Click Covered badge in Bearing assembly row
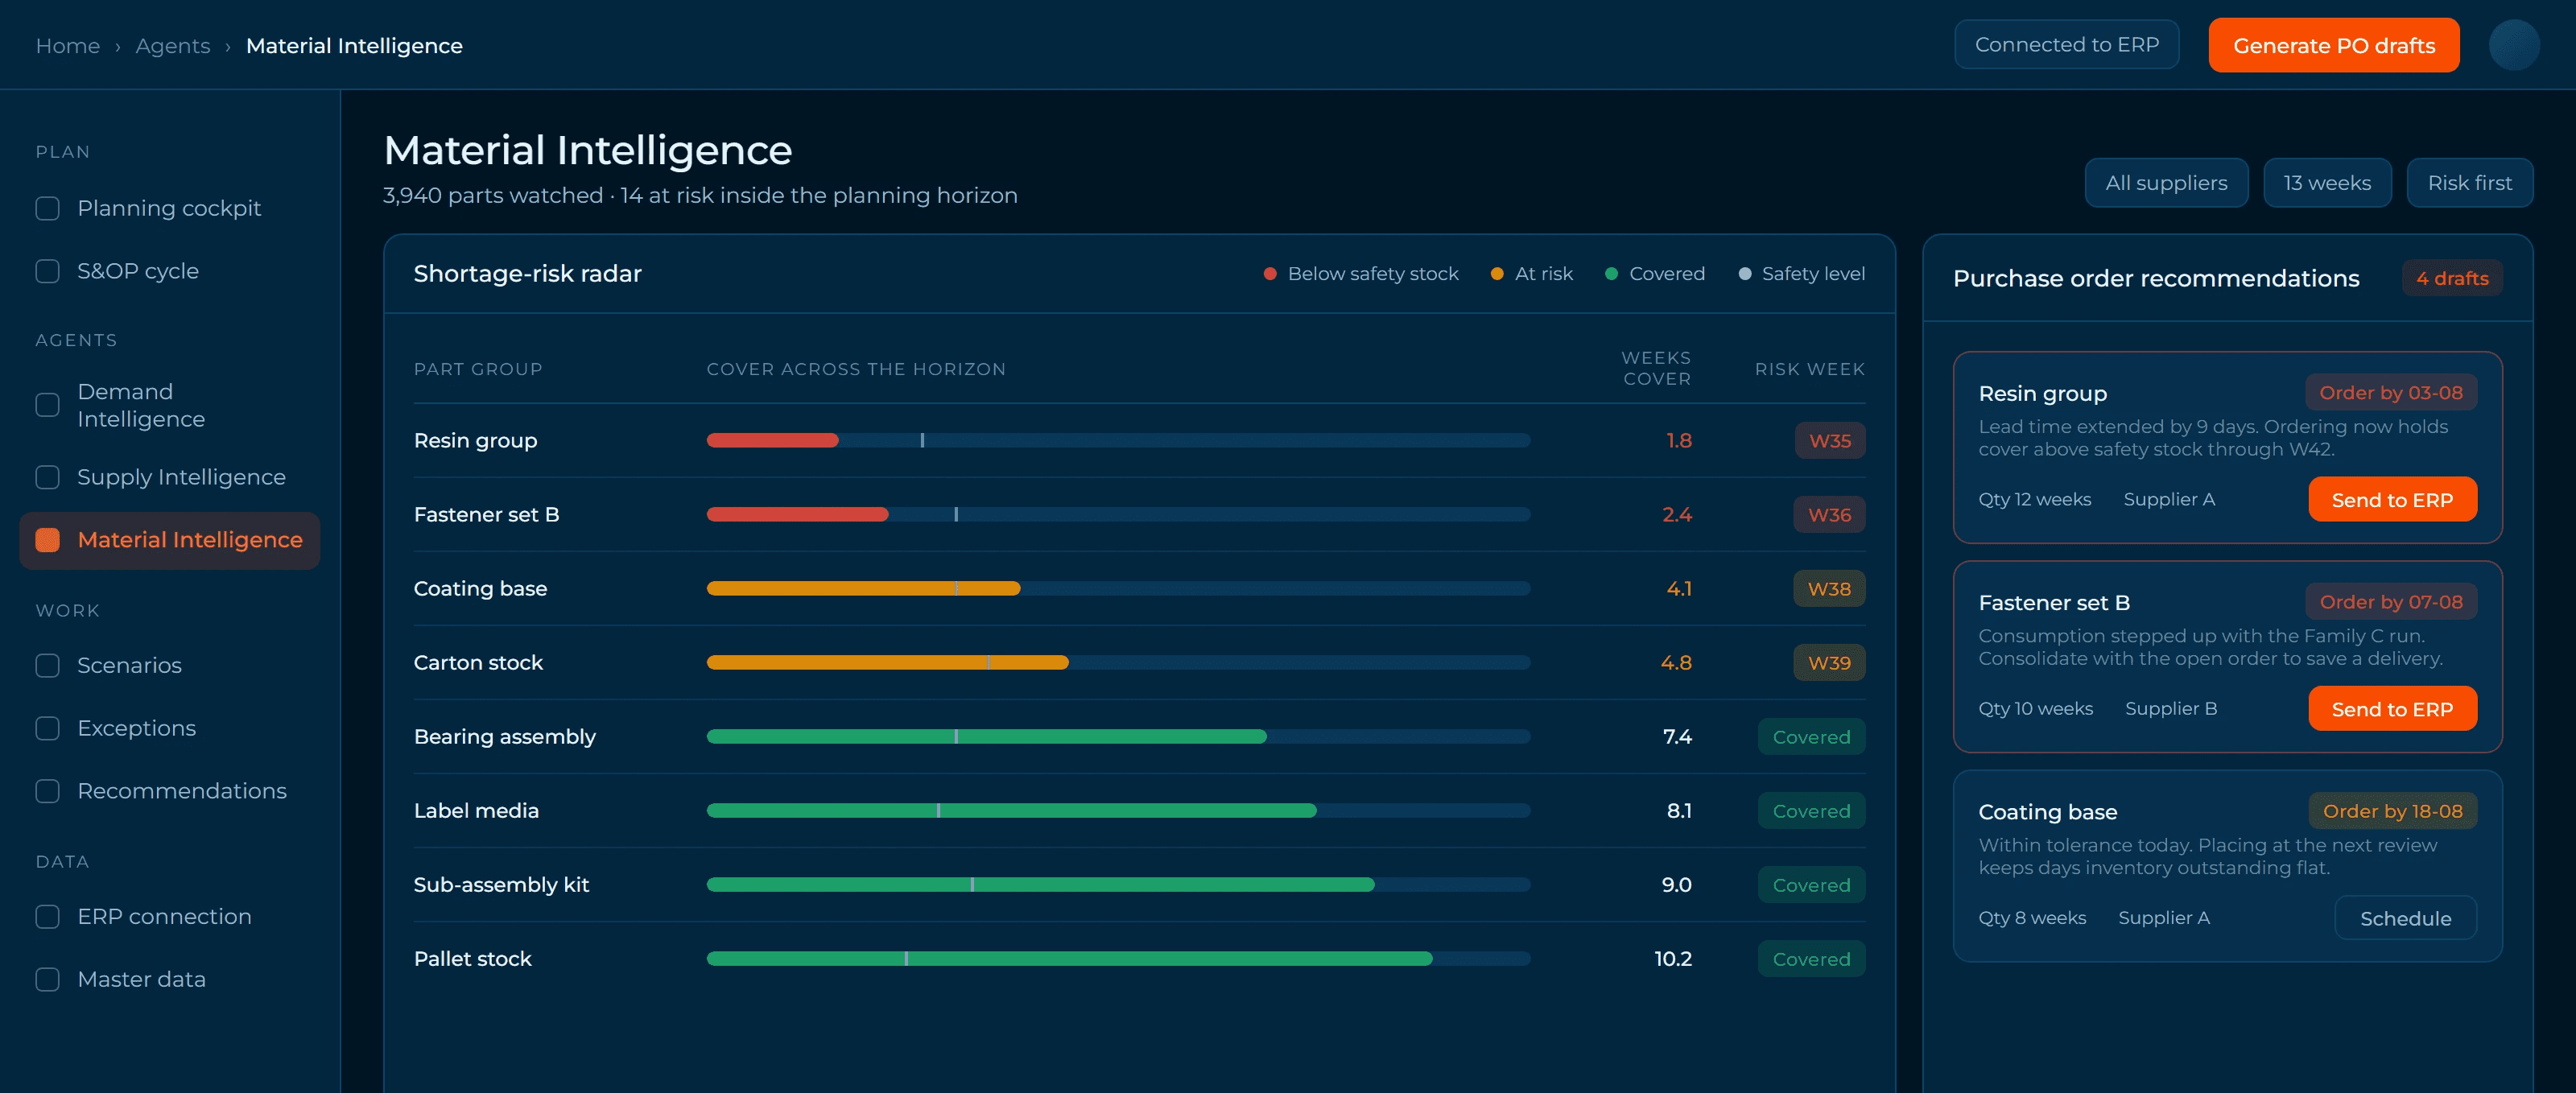Viewport: 2576px width, 1093px height. click(x=1811, y=736)
